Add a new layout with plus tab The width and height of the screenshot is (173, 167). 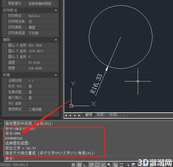coord(124,115)
